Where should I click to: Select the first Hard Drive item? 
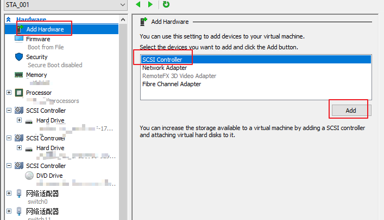click(x=50, y=120)
